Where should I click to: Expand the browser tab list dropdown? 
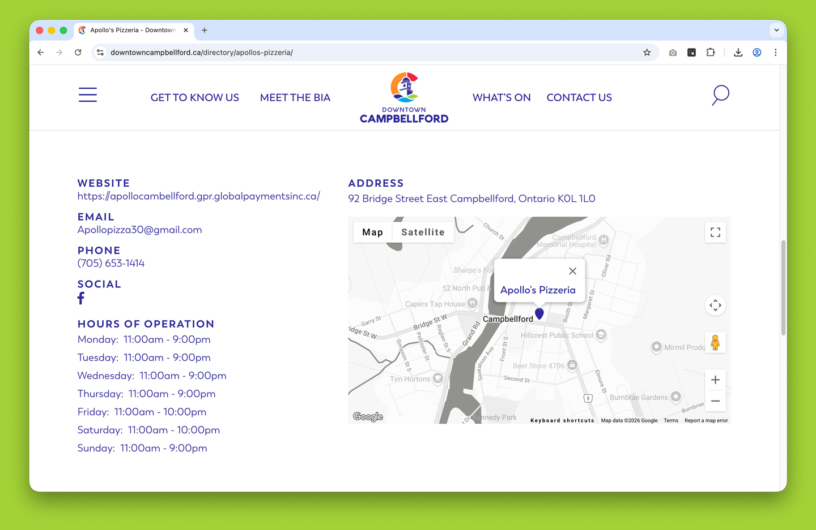click(x=776, y=30)
